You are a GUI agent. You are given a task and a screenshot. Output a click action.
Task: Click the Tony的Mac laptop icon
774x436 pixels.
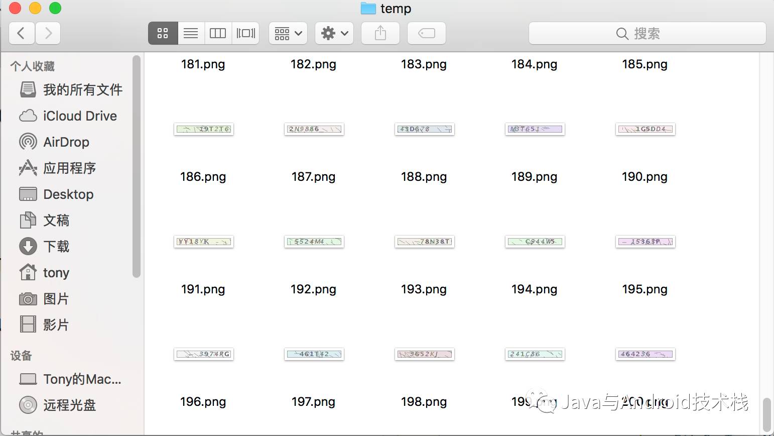click(28, 379)
